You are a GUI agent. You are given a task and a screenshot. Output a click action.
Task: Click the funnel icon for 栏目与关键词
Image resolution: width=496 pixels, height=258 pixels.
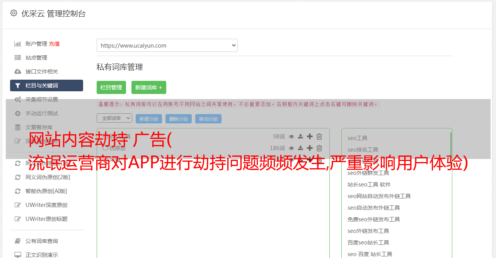pos(18,85)
